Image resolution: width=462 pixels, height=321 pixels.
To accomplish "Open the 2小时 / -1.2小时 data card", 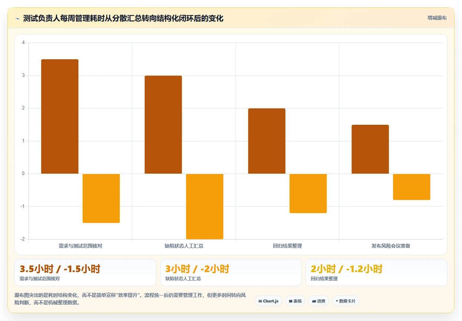I will [376, 272].
